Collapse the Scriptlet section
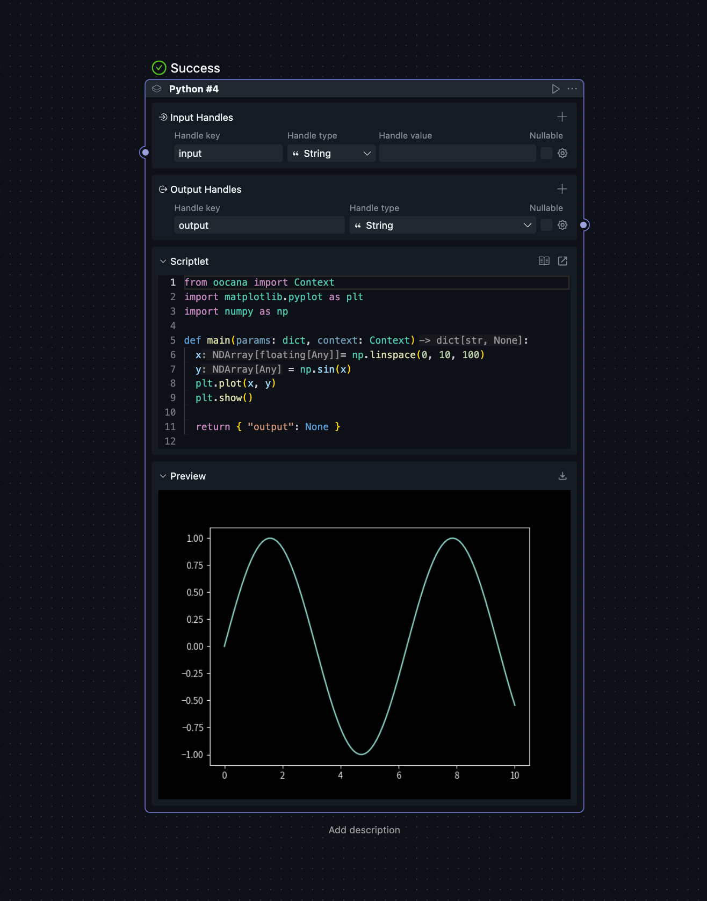Screen dimensions: 707x901 coord(163,261)
